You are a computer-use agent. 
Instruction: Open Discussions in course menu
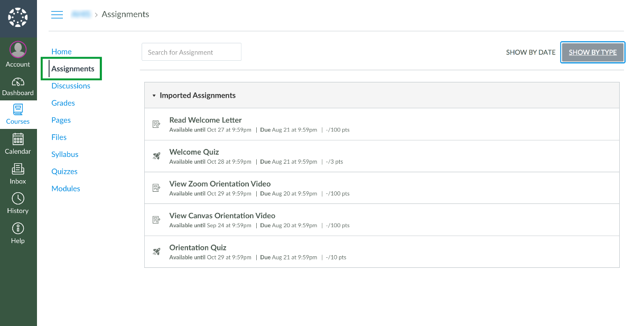point(71,86)
